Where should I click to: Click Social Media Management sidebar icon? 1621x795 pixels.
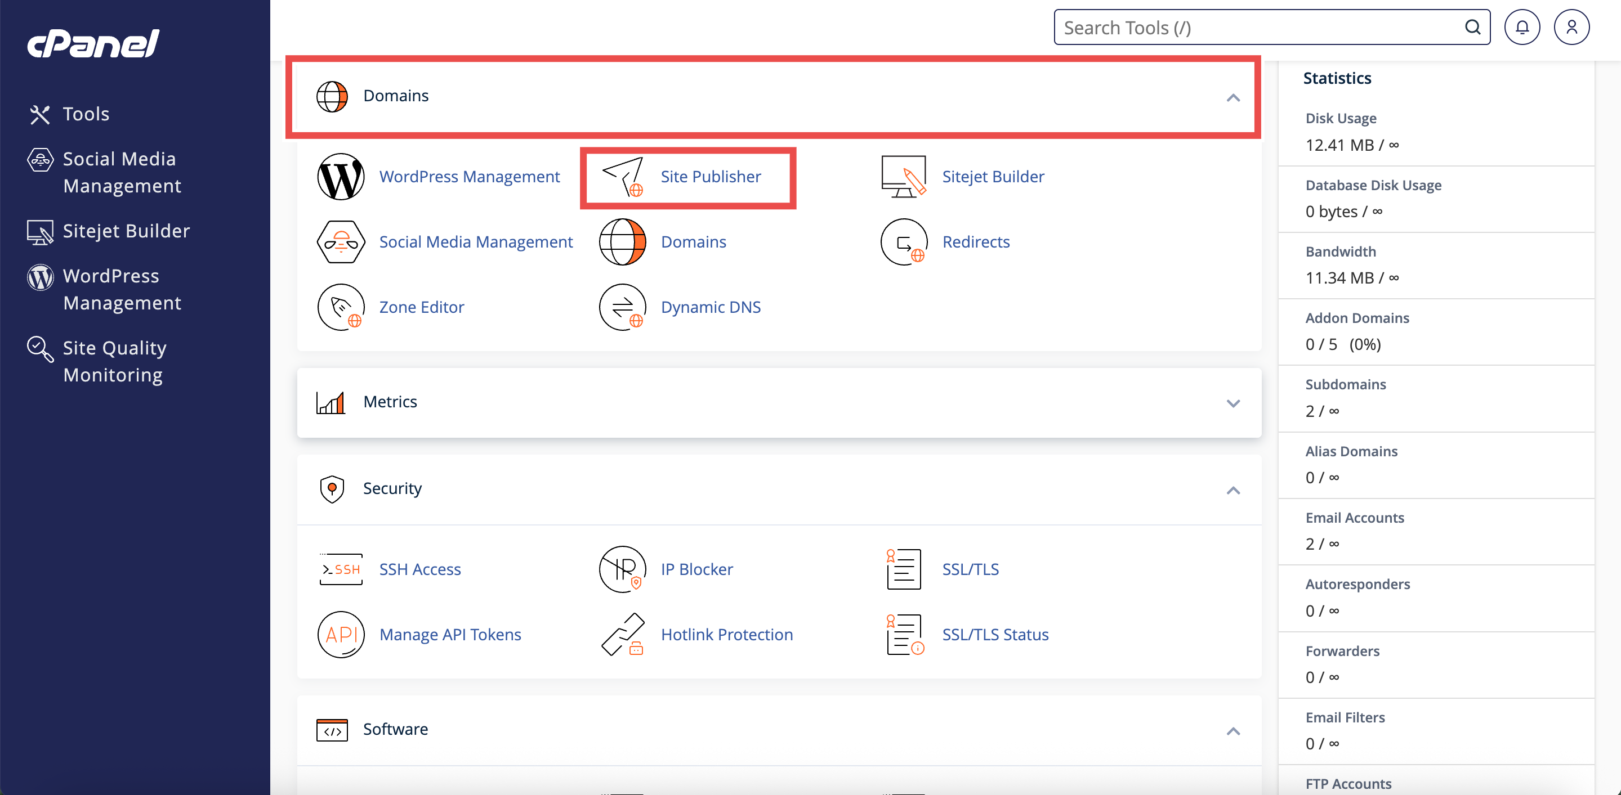coord(41,160)
